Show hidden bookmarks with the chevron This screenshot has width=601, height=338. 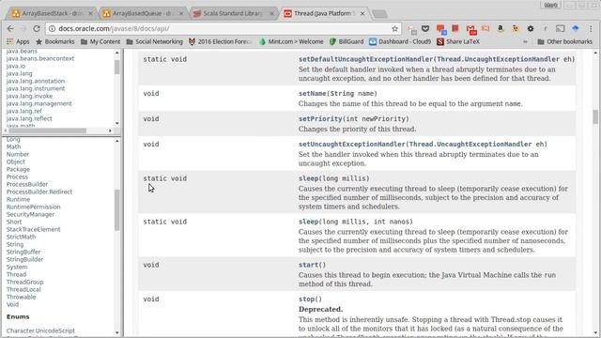click(x=525, y=41)
